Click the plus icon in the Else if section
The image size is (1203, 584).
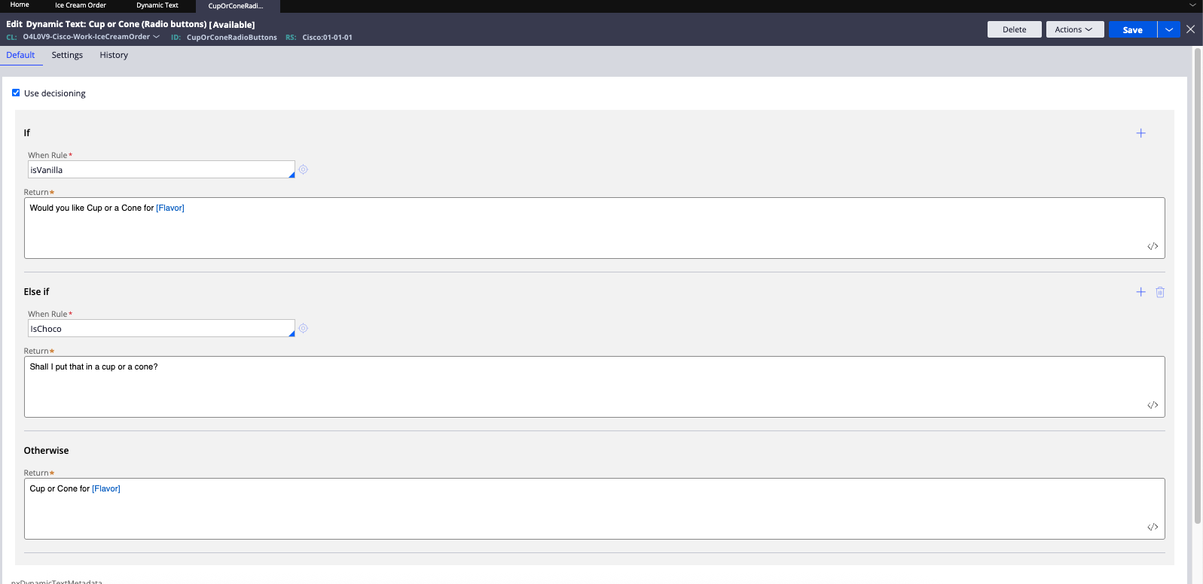tap(1140, 292)
